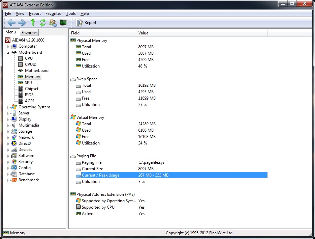The image size is (315, 239).
Task: Expand the Server tree node
Action: (x=8, y=113)
